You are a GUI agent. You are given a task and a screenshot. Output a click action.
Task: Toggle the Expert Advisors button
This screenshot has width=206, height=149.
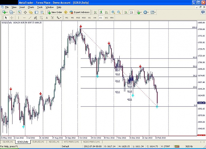point(79,12)
